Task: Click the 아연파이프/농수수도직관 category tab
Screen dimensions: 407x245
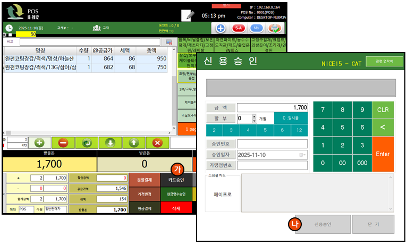Action: (x=232, y=45)
